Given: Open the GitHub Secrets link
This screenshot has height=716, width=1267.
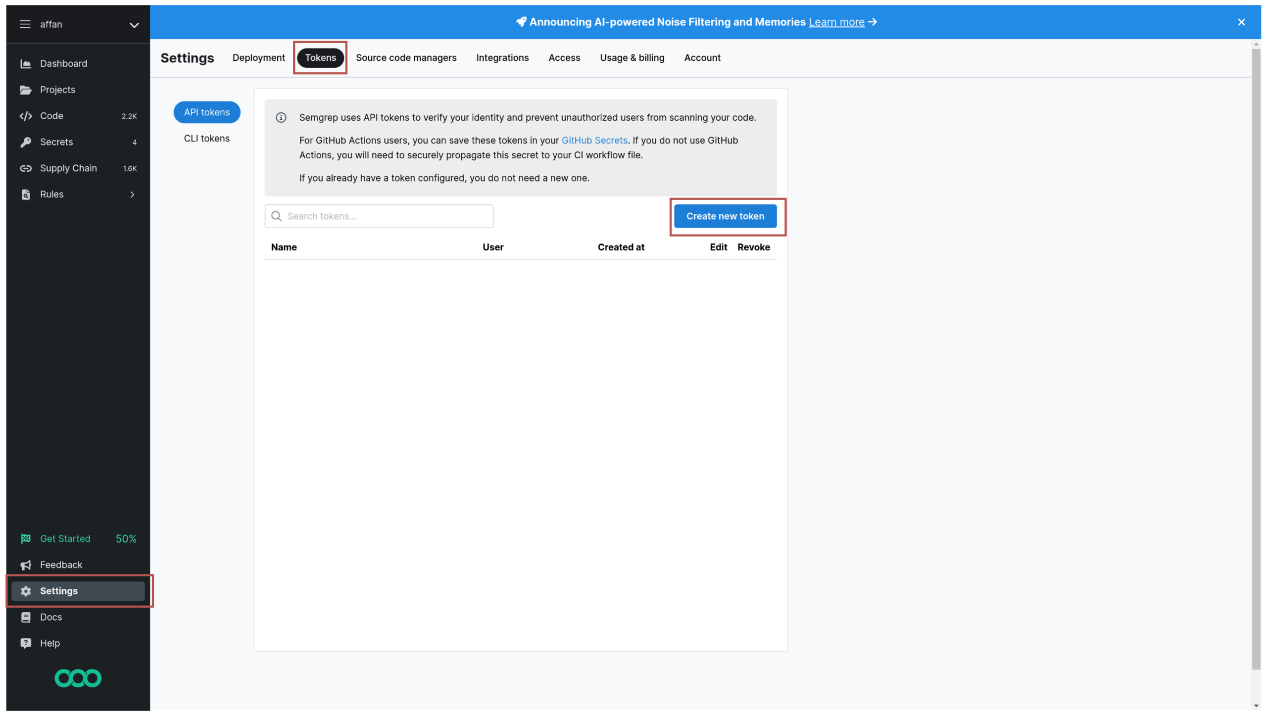Looking at the screenshot, I should (x=594, y=141).
